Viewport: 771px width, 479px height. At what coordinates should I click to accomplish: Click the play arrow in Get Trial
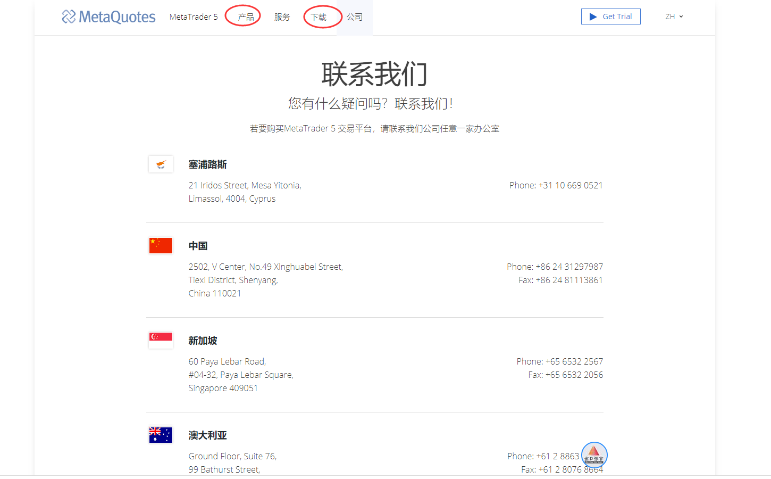coord(593,16)
